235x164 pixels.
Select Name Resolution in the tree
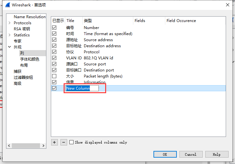[30, 17]
